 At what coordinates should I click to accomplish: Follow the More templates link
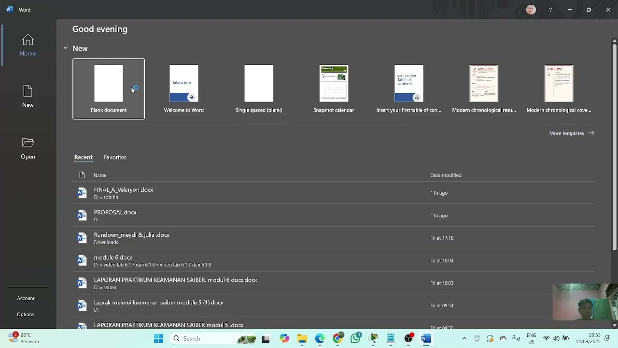point(572,133)
